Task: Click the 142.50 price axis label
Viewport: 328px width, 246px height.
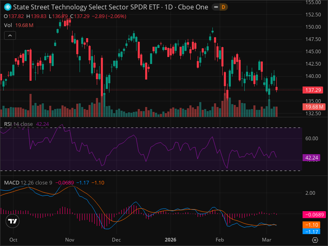Action: (313, 64)
